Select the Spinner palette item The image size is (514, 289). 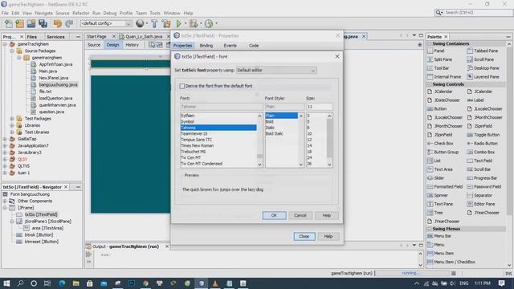(438, 195)
